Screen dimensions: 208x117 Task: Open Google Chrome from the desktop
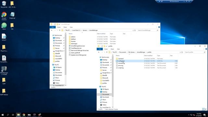coord(4,16)
